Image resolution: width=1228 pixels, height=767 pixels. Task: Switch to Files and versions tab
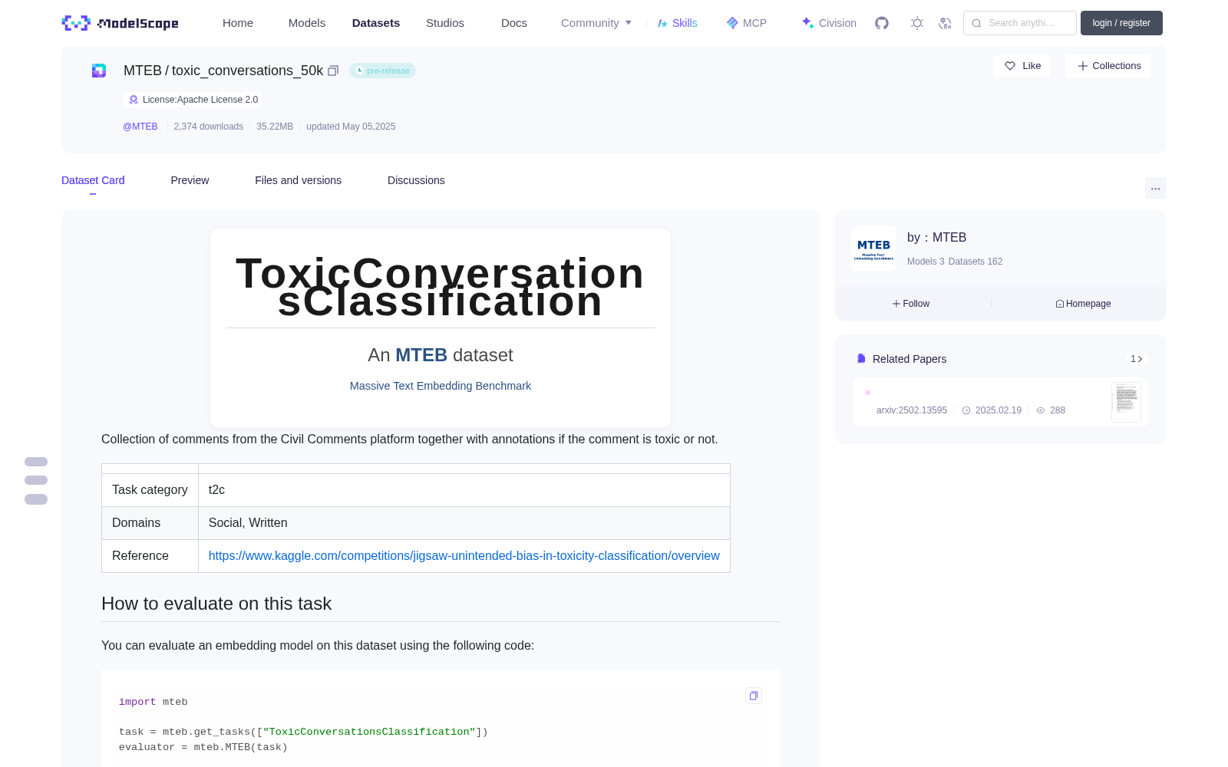tap(298, 180)
